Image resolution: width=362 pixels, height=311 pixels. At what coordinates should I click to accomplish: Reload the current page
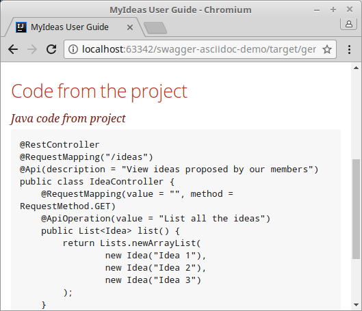51,49
